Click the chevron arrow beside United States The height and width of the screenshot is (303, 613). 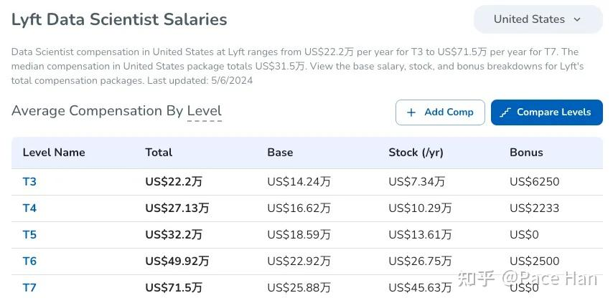pyautogui.click(x=577, y=19)
